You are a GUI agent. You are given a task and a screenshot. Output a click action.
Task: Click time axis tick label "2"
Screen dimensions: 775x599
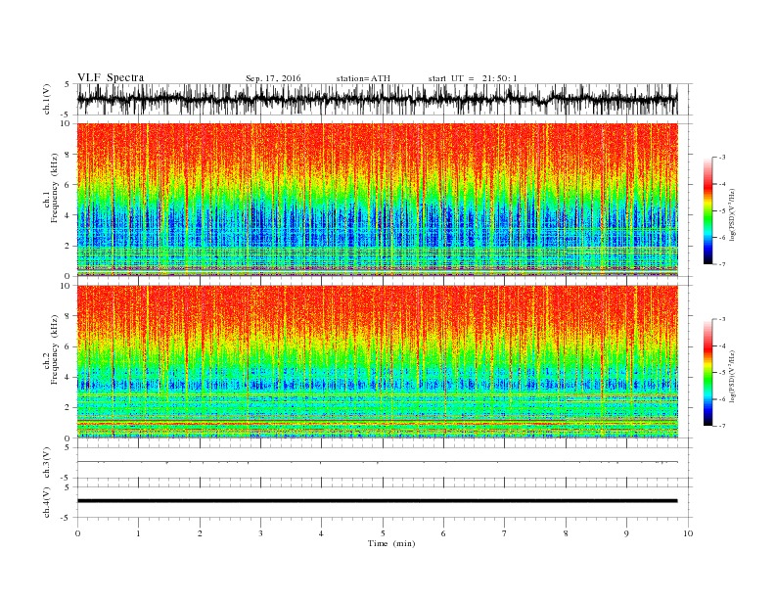click(200, 533)
